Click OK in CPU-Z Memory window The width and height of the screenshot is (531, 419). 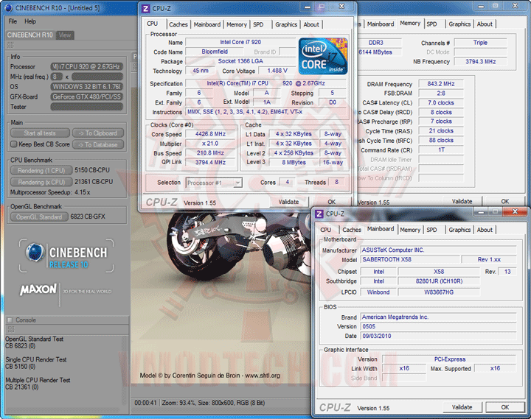coord(505,201)
